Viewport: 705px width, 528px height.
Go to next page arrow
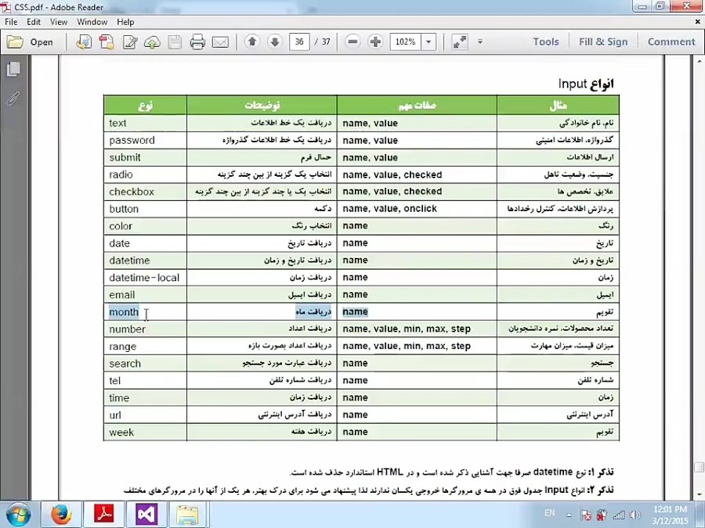coord(275,41)
